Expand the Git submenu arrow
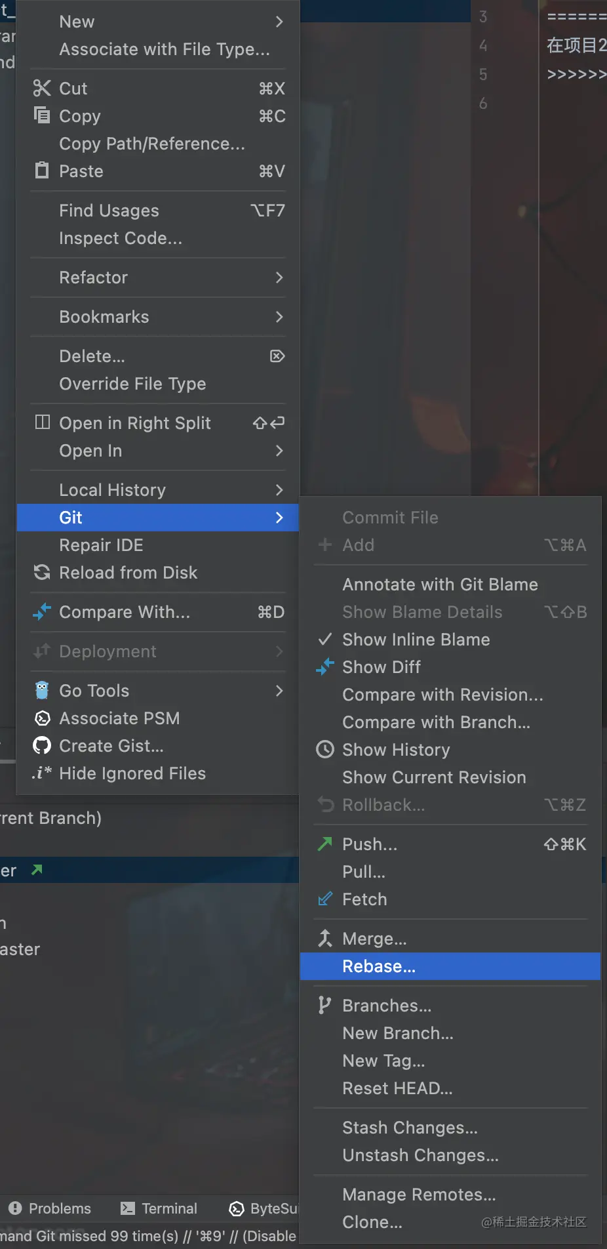The height and width of the screenshot is (1249, 607). pos(279,518)
